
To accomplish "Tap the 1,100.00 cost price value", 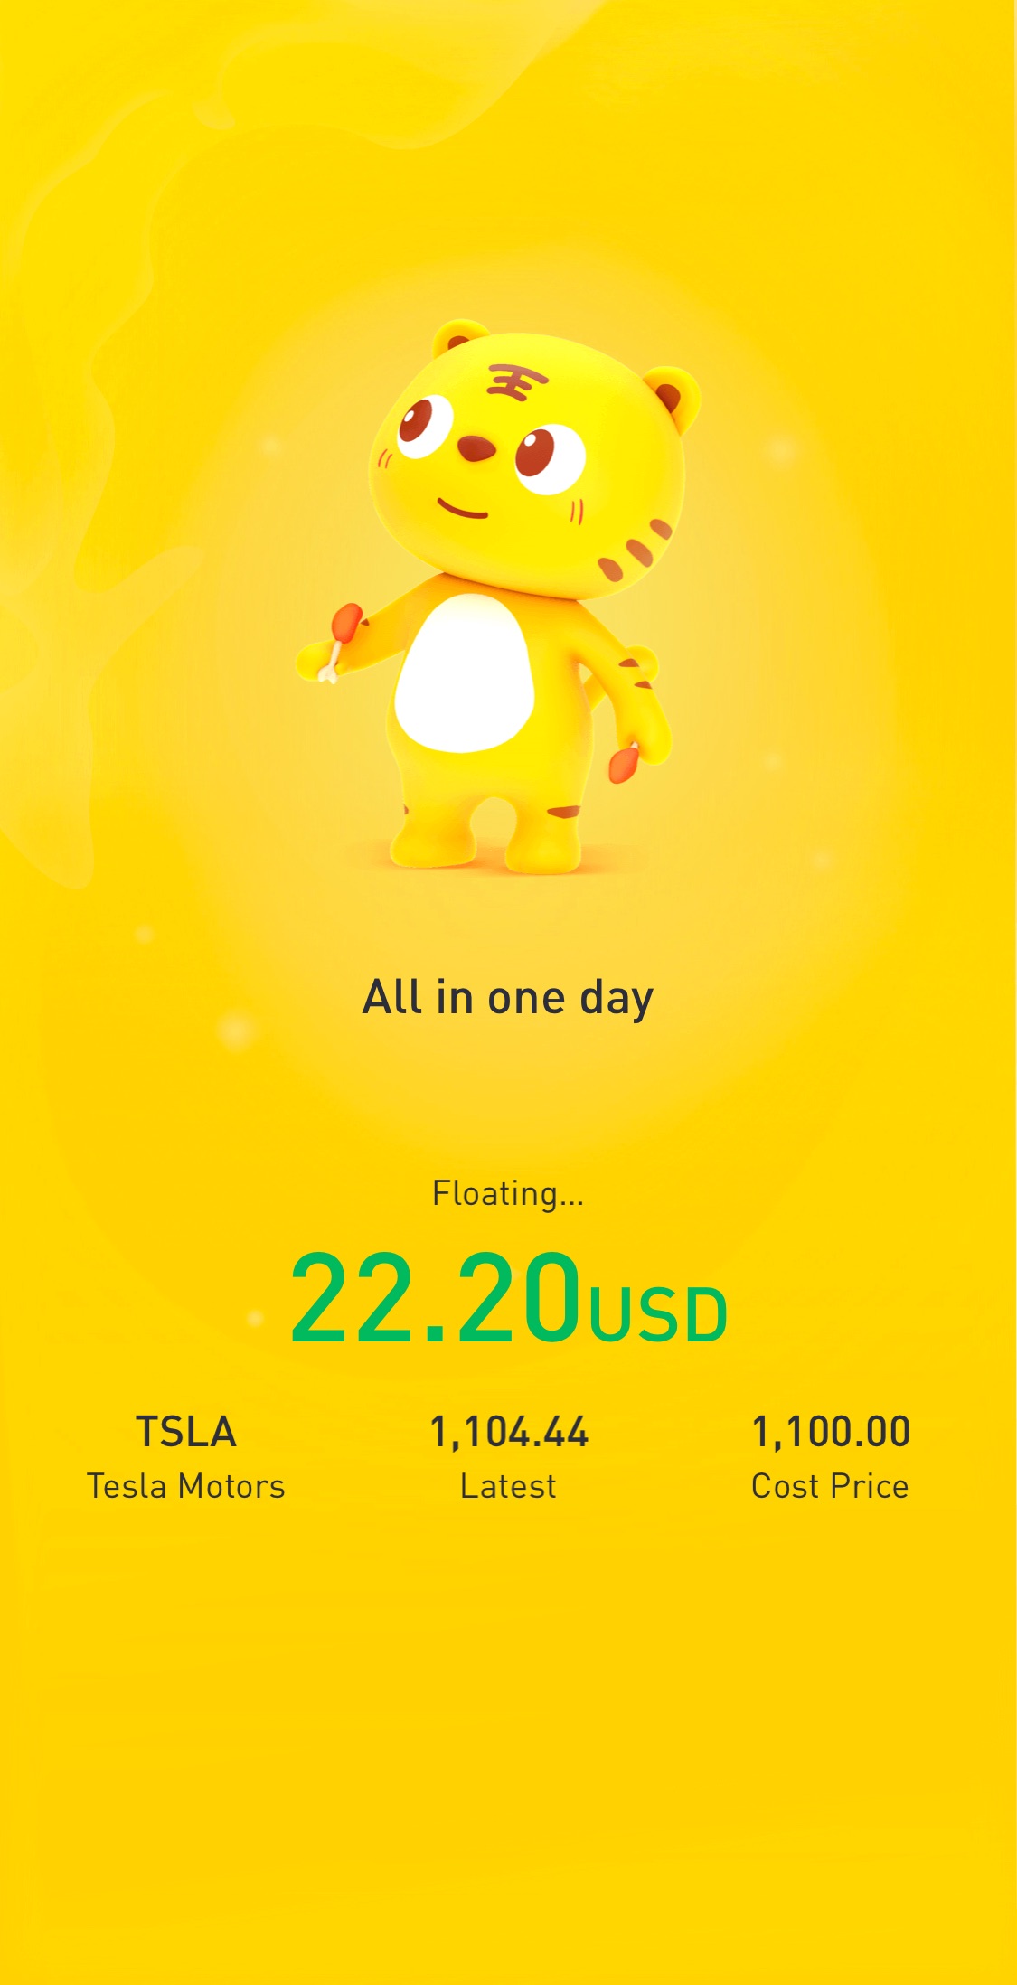I will 831,1433.
